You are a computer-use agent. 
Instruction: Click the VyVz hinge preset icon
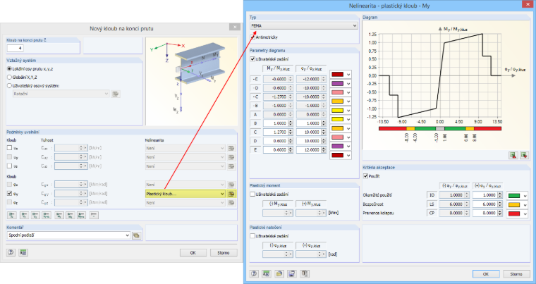(x=47, y=215)
